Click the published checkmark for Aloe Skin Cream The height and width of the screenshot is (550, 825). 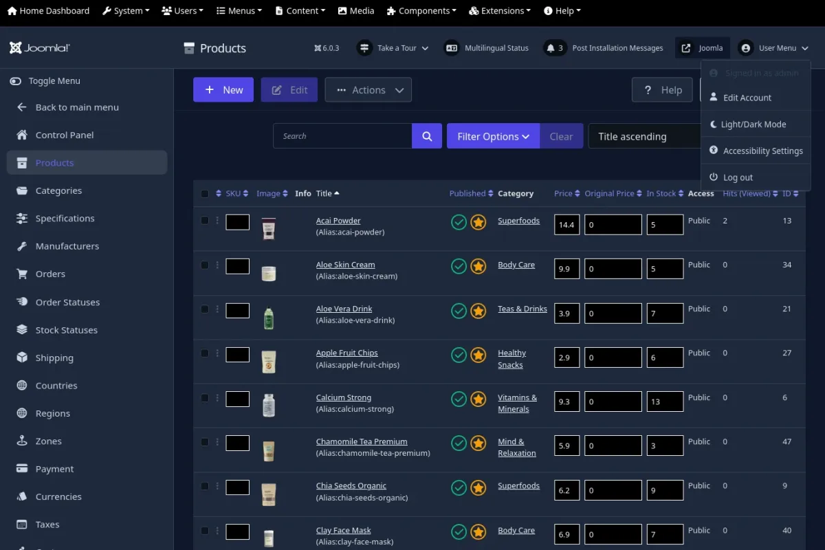coord(459,266)
